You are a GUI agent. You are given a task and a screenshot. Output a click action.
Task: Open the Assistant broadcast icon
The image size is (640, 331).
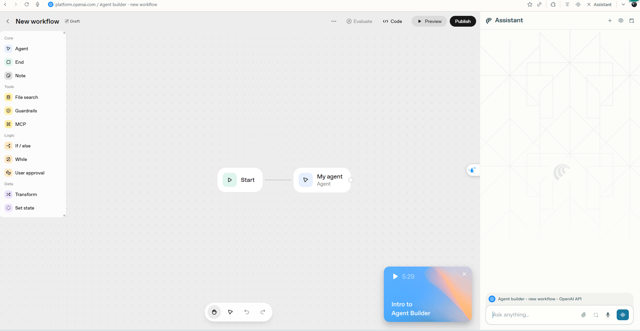(621, 21)
